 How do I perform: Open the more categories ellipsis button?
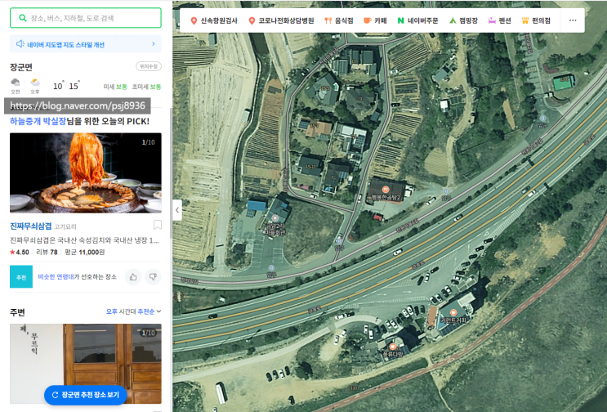pos(573,20)
